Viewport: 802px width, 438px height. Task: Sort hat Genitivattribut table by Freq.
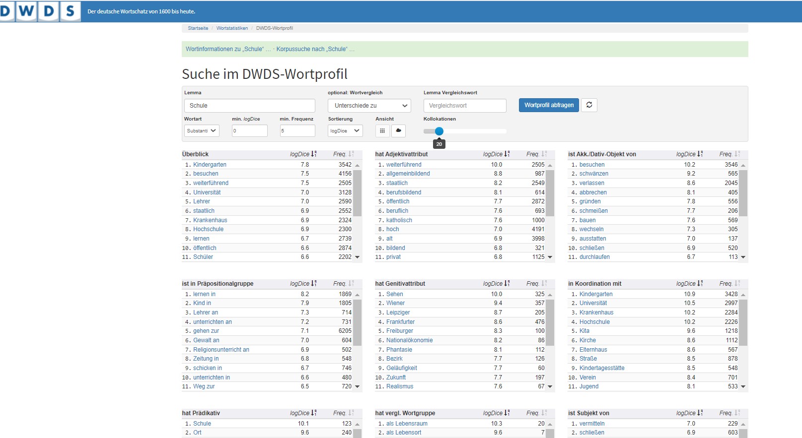[x=537, y=284]
